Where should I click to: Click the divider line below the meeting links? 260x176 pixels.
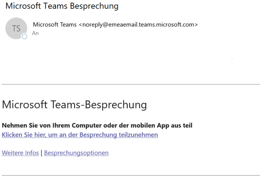(131, 175)
